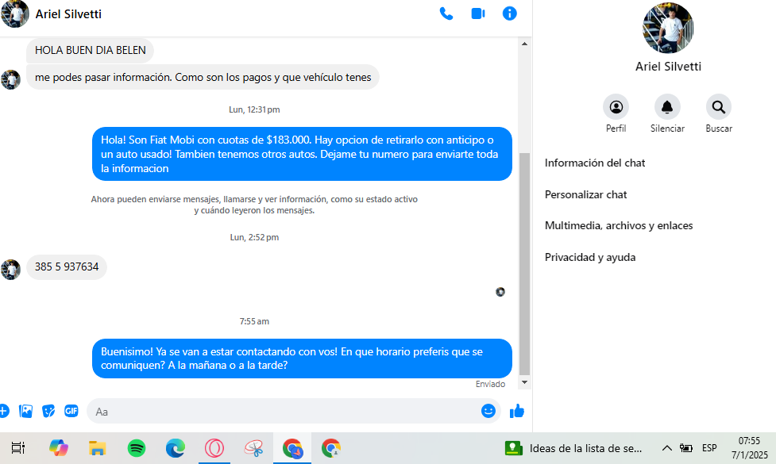This screenshot has height=464, width=776.
Task: Click the Lun, 12:31 pm timestamp
Action: tap(254, 109)
